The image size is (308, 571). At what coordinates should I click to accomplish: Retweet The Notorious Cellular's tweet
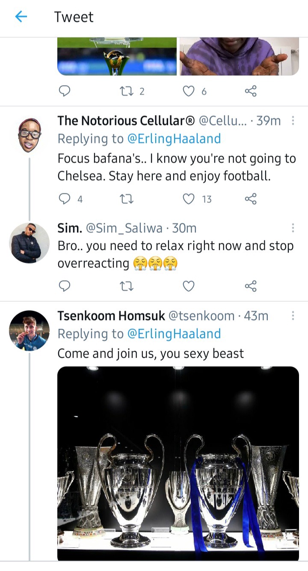pos(126,199)
